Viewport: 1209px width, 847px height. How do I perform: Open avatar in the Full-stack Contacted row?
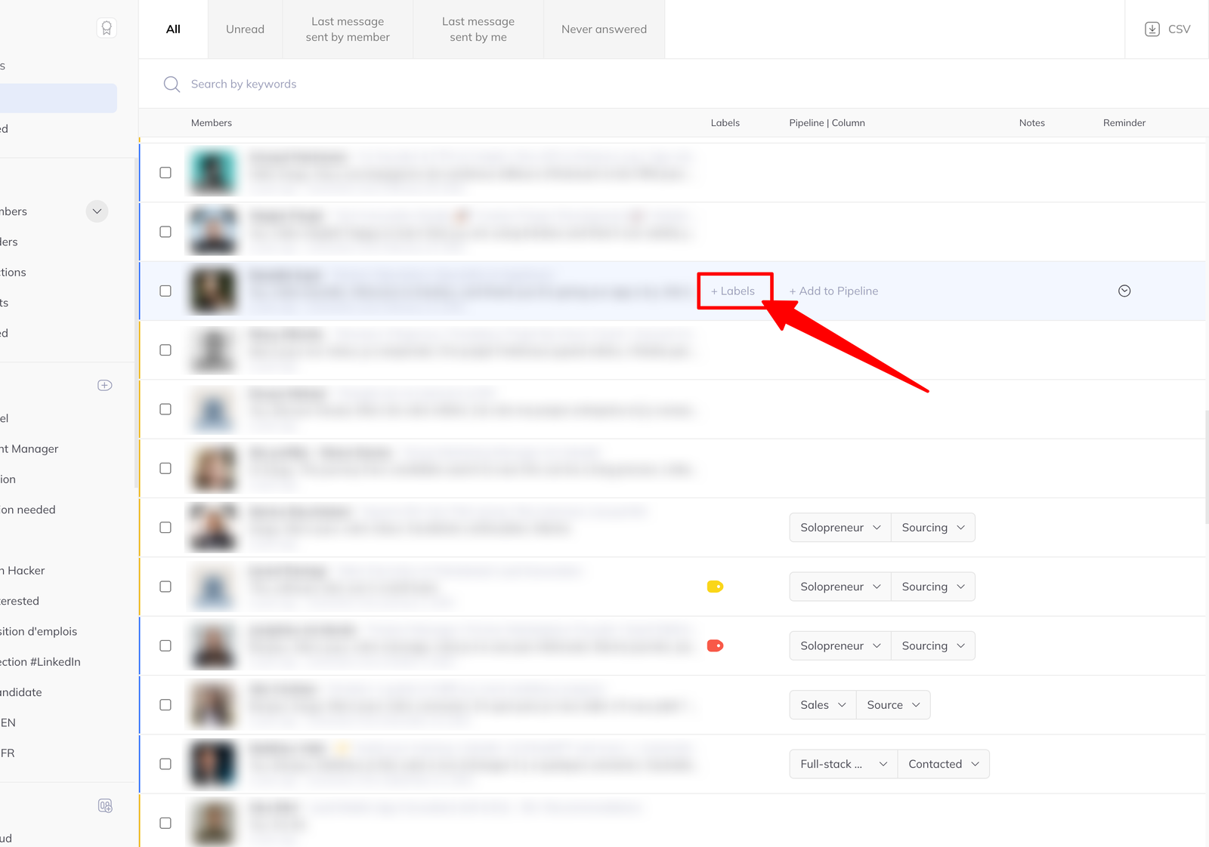(x=213, y=764)
